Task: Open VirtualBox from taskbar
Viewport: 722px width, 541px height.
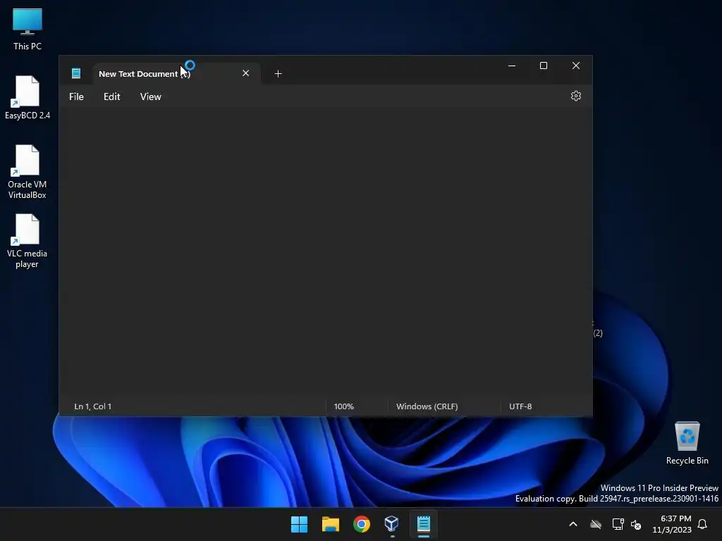Action: coord(392,524)
